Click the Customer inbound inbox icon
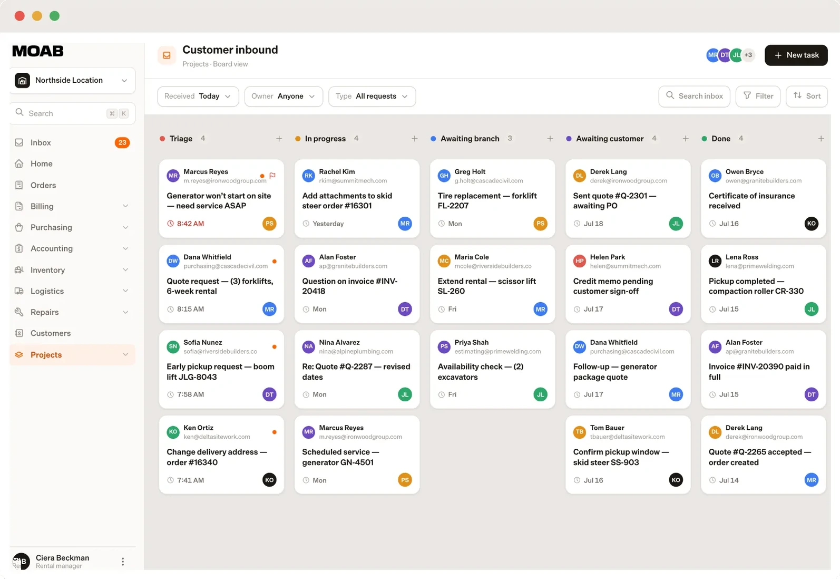840x579 pixels. (x=167, y=55)
